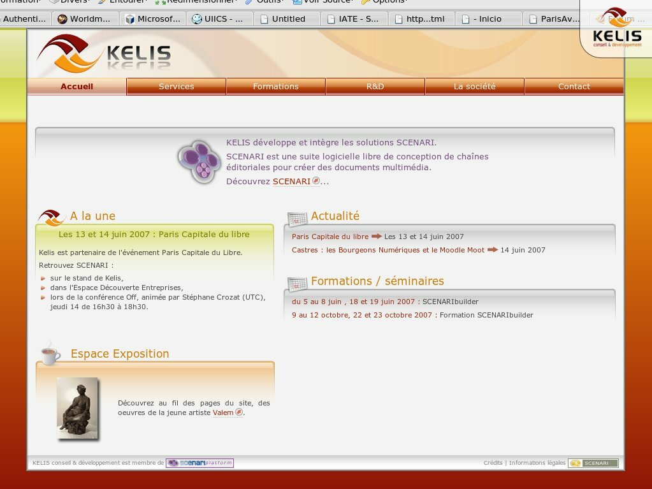The image size is (652, 489).
Task: Open Paris Capitale du libre news link
Action: pos(330,237)
